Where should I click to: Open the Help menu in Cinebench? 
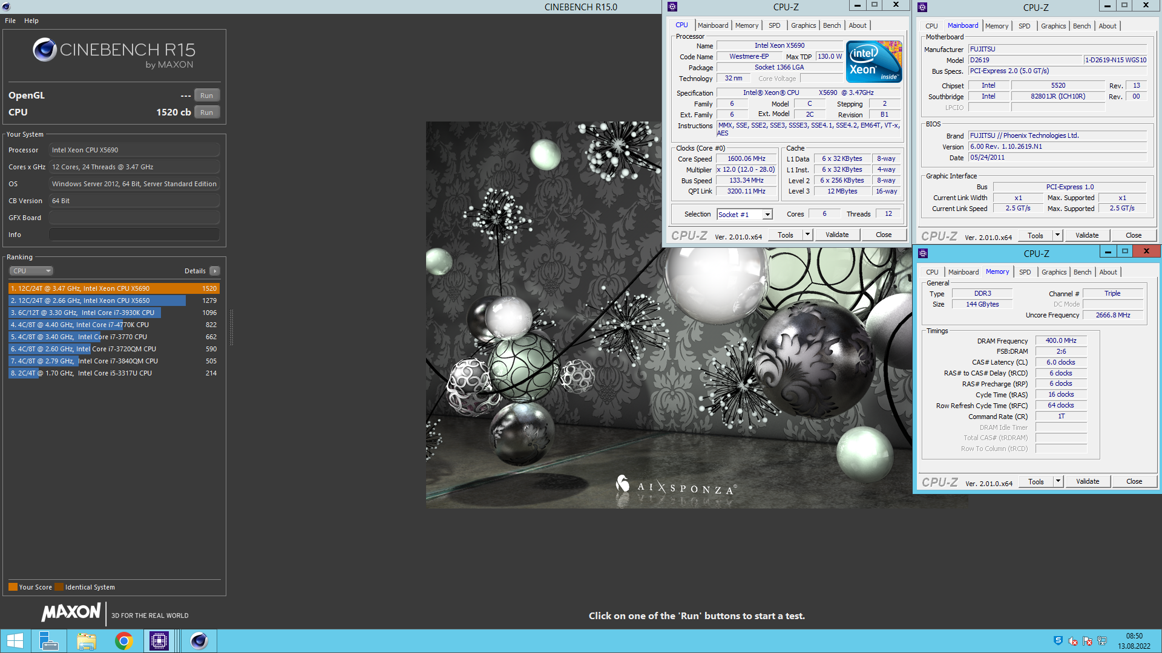point(31,21)
